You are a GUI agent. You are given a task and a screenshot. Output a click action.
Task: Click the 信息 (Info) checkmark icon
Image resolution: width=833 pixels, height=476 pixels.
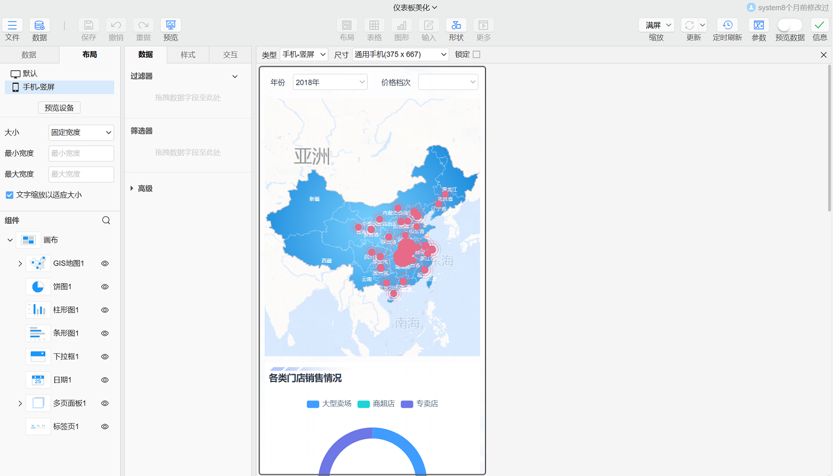point(819,25)
